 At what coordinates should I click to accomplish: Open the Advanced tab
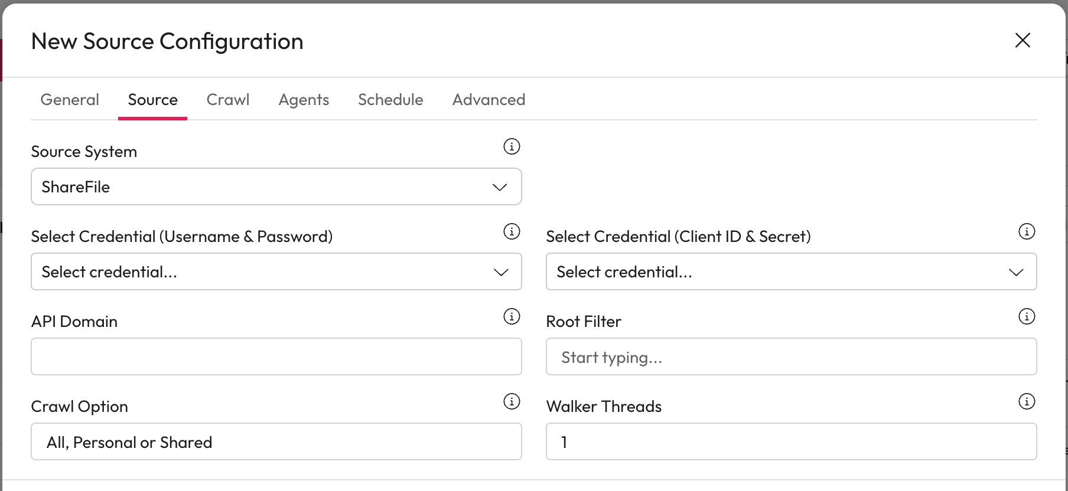[x=489, y=100]
